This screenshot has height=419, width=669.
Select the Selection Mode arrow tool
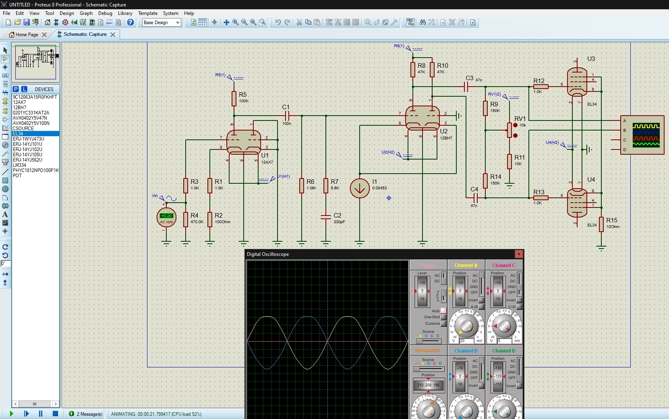[5, 50]
